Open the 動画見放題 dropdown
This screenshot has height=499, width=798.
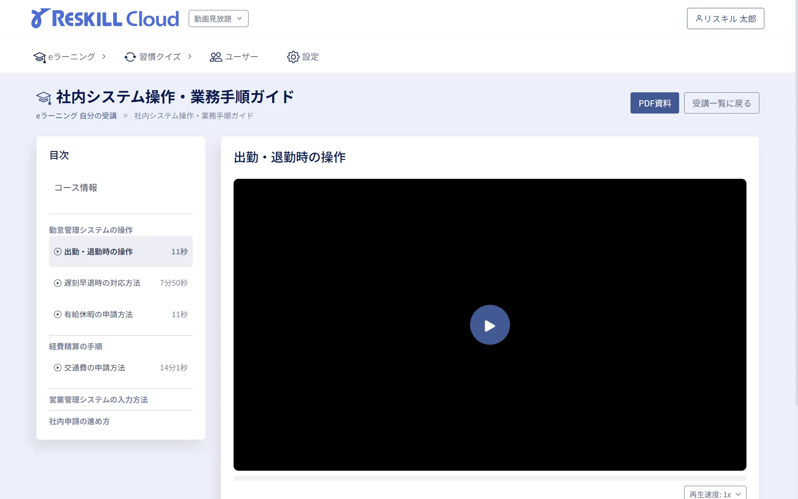coord(219,19)
